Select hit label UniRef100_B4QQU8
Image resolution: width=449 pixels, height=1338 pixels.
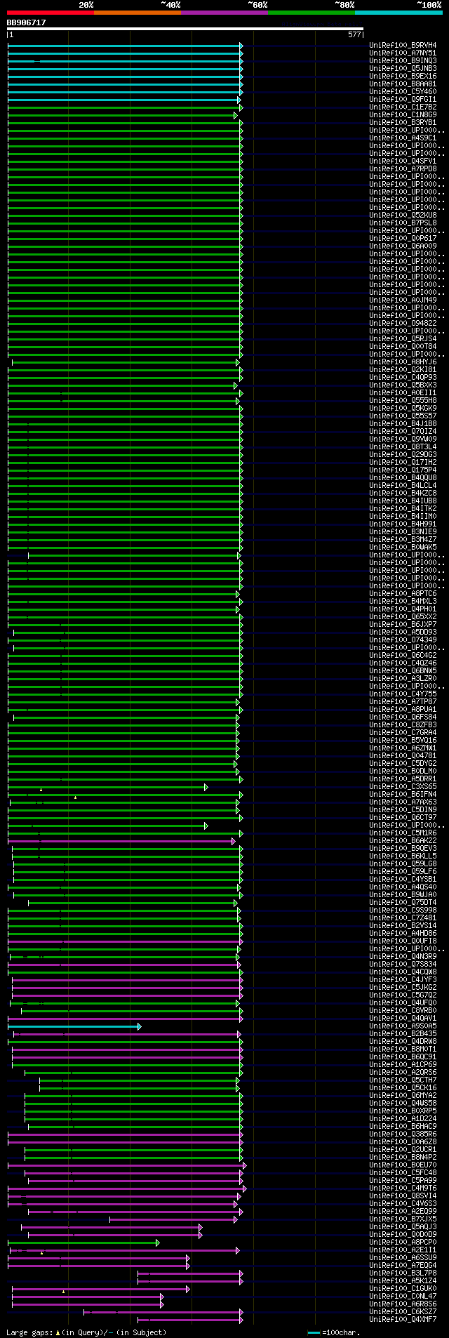[403, 477]
